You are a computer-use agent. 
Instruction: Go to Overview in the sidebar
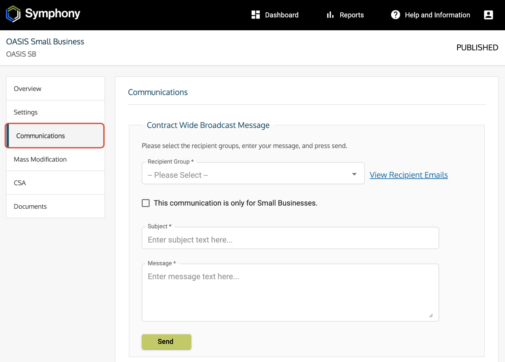(56, 89)
